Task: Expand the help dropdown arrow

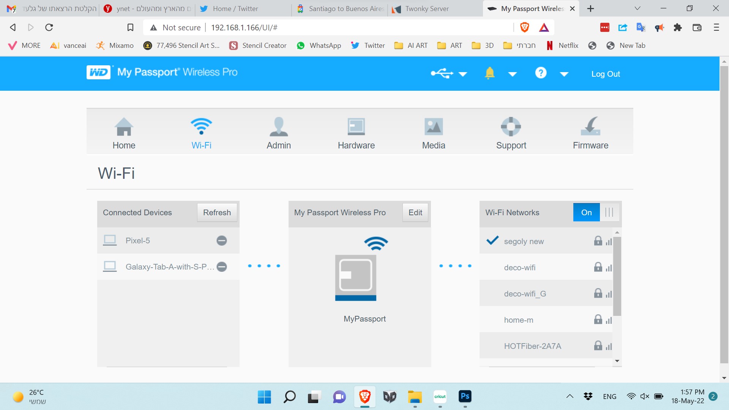Action: pyautogui.click(x=564, y=74)
